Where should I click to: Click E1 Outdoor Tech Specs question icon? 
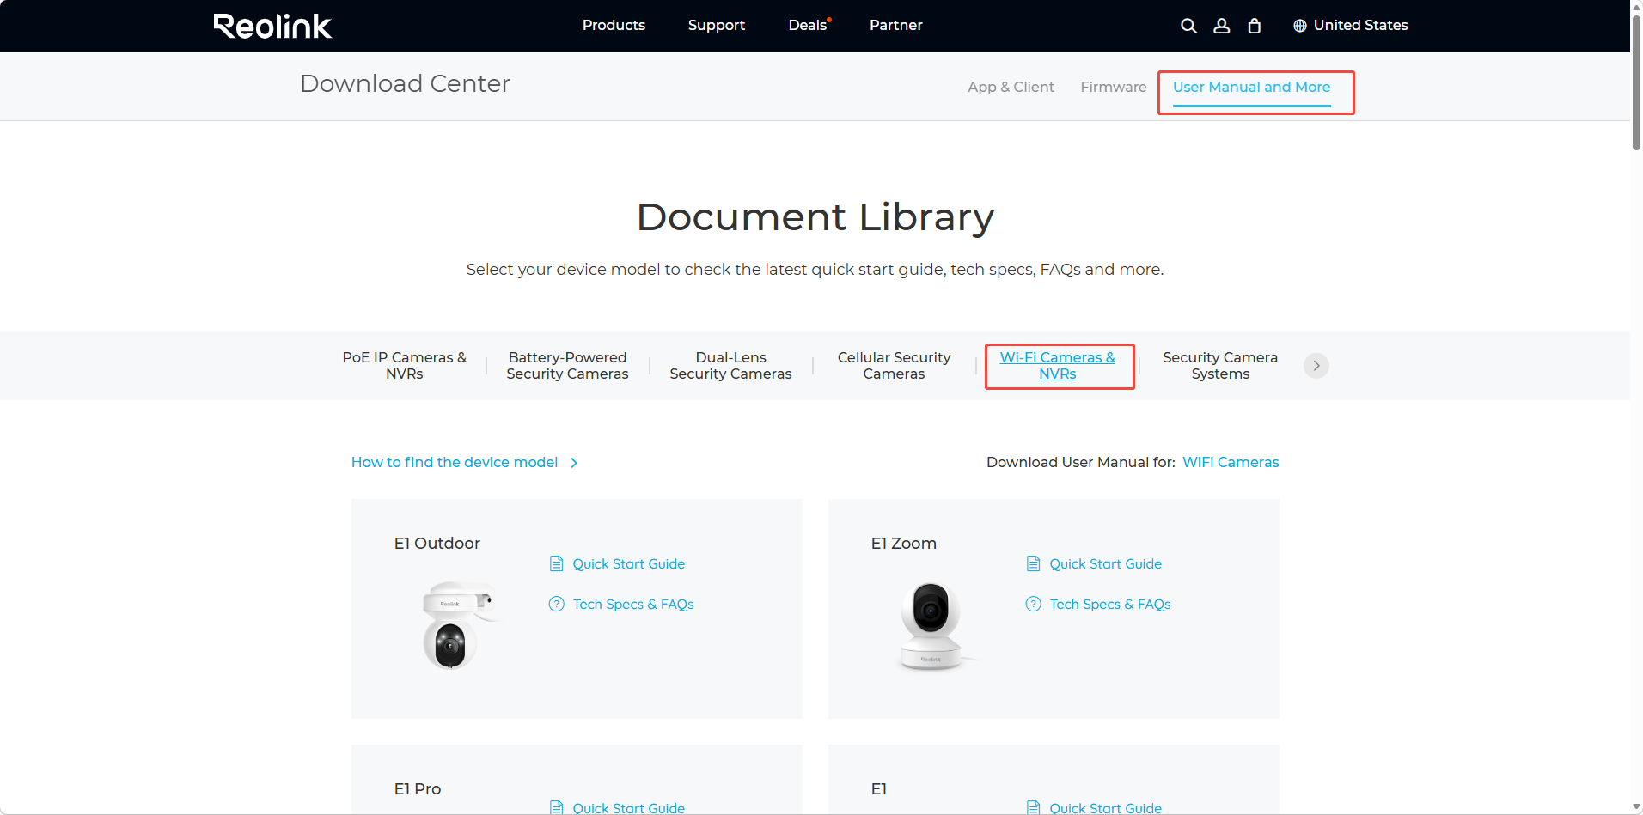(556, 604)
